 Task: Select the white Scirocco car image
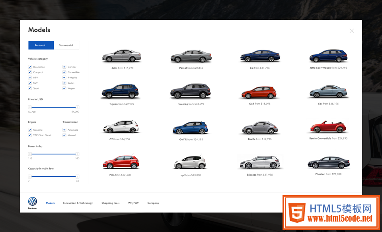click(260, 162)
